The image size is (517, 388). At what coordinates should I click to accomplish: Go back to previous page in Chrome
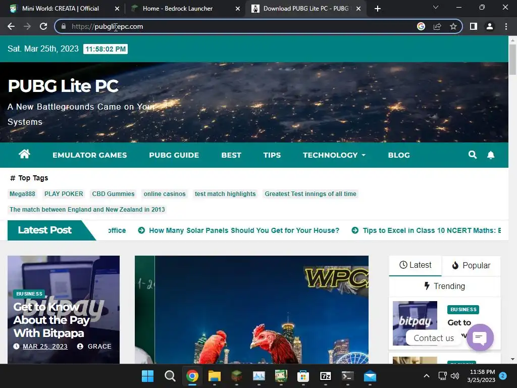11,26
